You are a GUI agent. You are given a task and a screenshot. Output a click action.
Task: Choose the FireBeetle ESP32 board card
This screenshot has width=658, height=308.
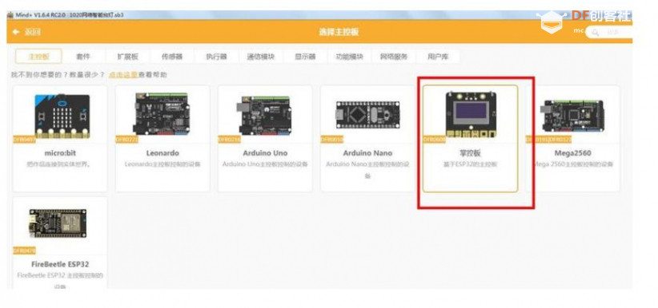tap(60, 243)
